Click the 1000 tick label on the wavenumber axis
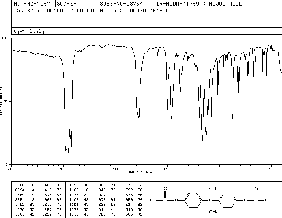 tap(219, 169)
